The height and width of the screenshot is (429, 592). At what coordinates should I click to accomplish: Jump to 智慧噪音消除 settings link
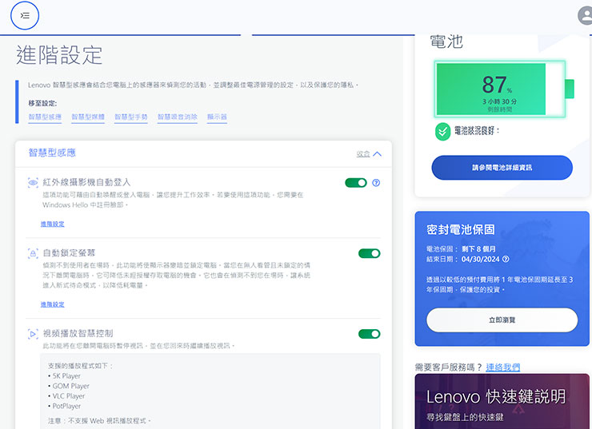pos(178,117)
